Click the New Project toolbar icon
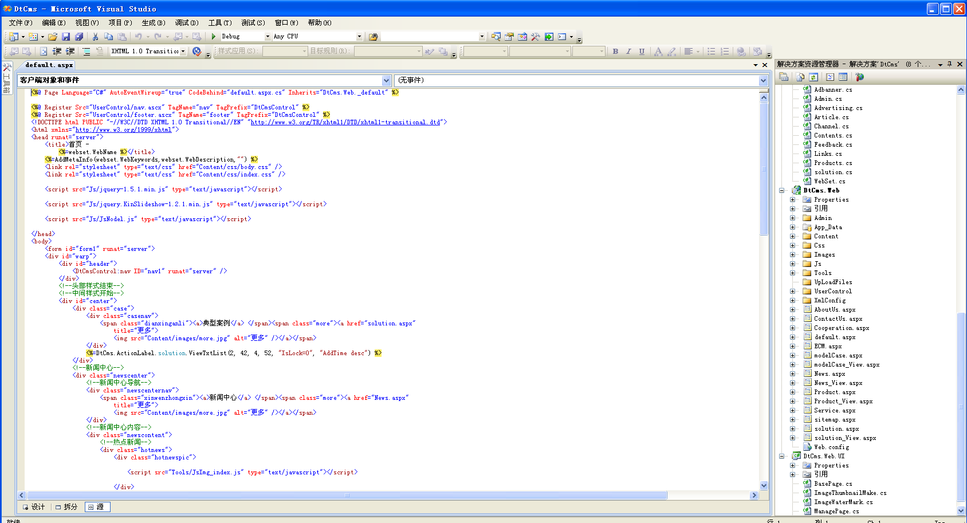This screenshot has width=967, height=523. pyautogui.click(x=13, y=37)
